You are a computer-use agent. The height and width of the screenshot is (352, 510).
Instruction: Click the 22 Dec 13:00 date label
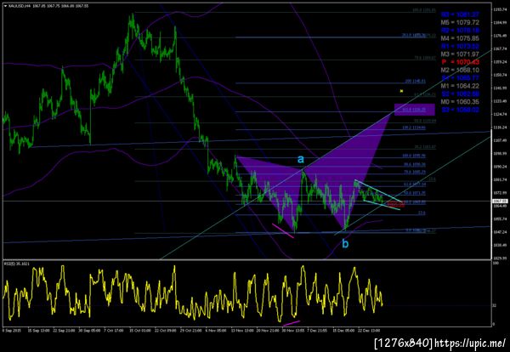[369, 330]
